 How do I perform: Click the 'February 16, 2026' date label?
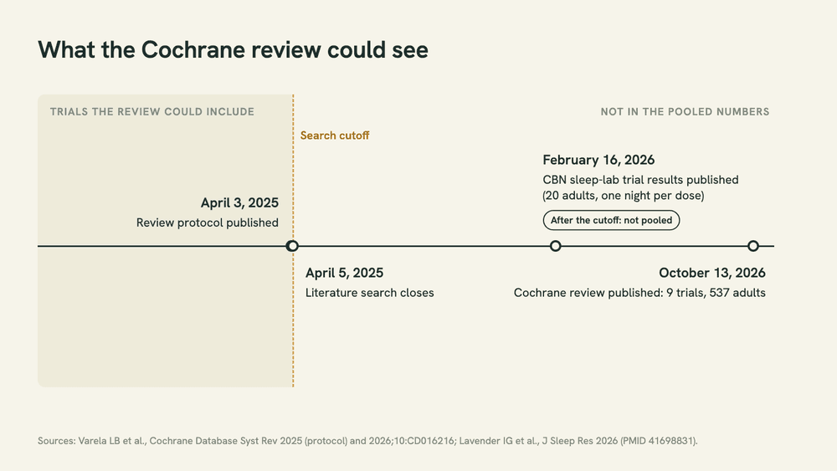click(x=598, y=160)
